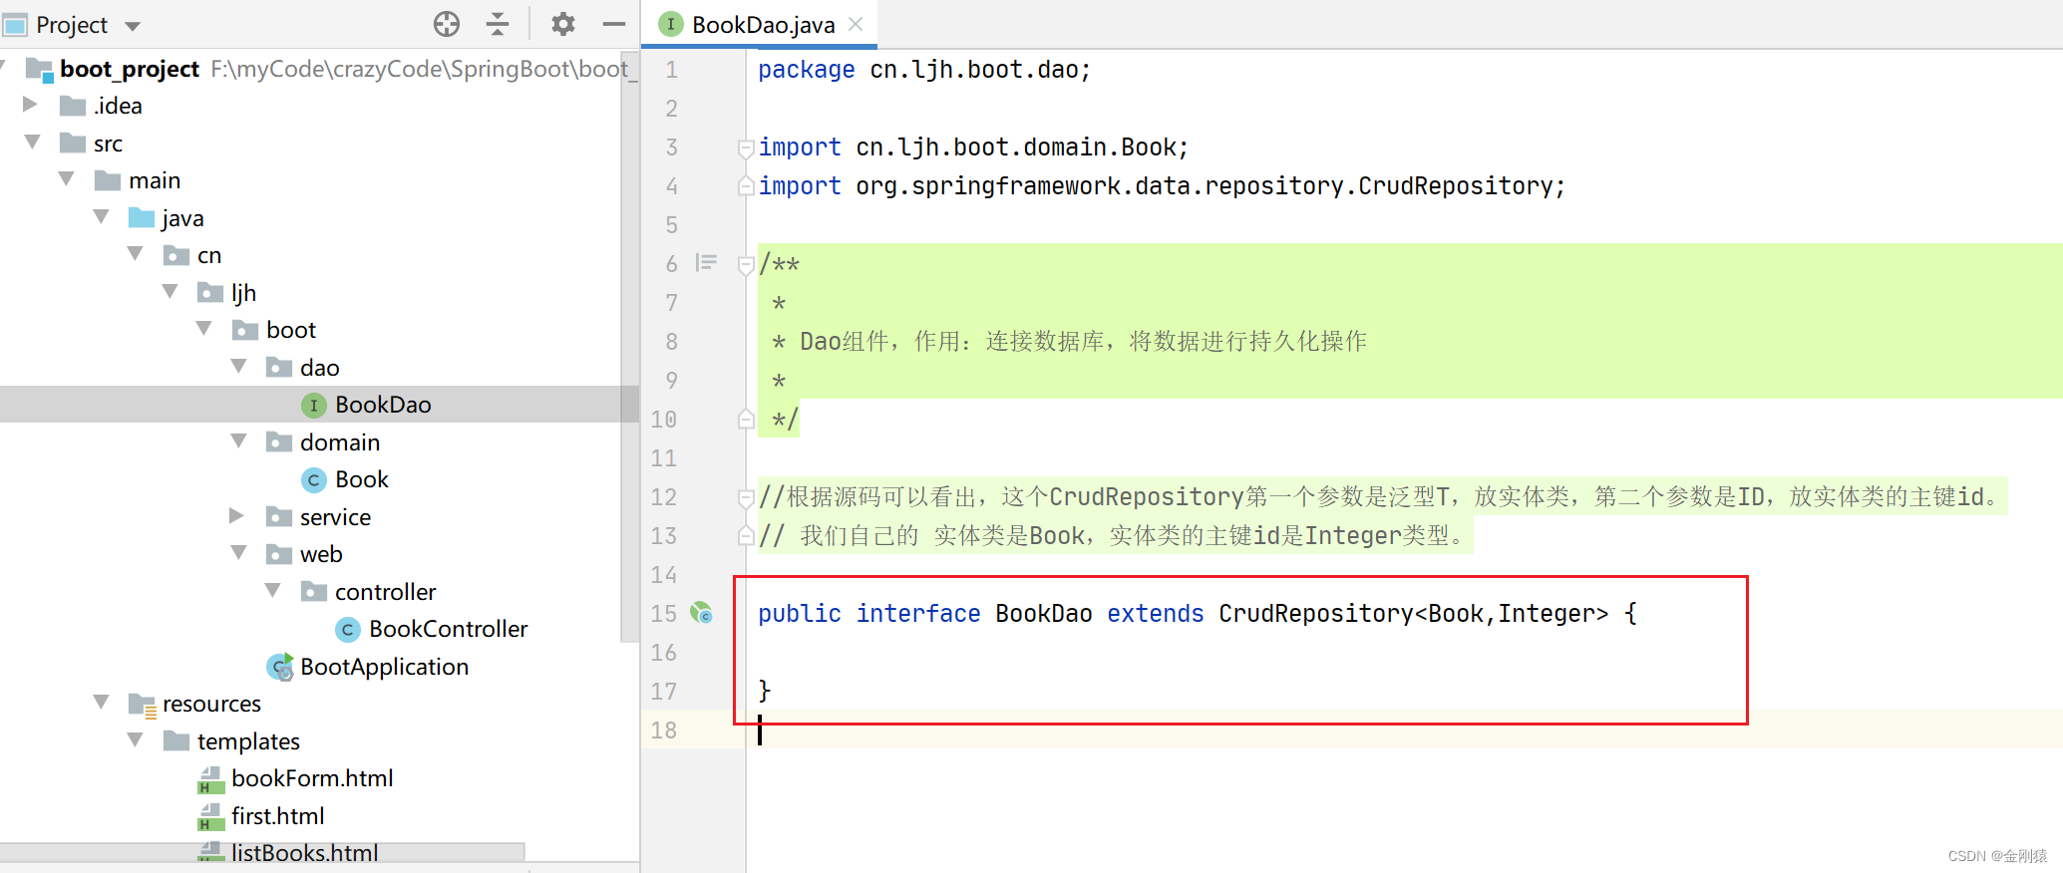Click the locate/select opened file target icon
Viewport: 2063px width, 873px height.
pos(447,24)
